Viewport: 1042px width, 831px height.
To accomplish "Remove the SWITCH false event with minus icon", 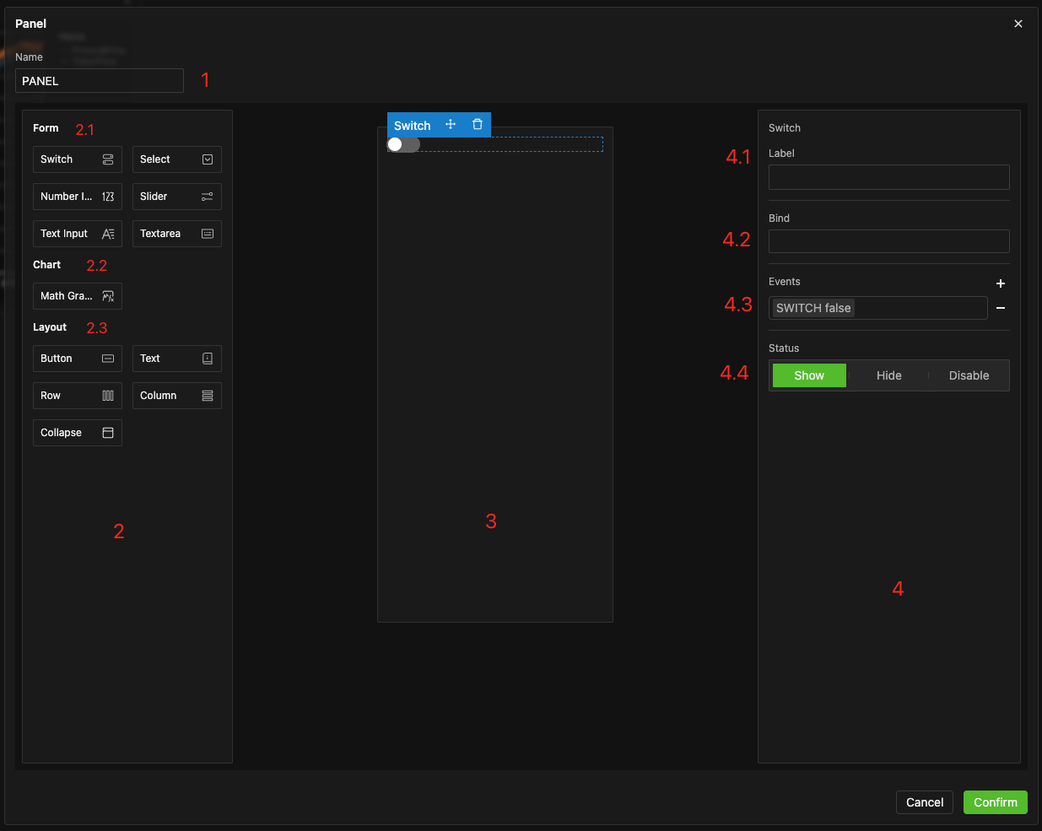I will [1001, 308].
